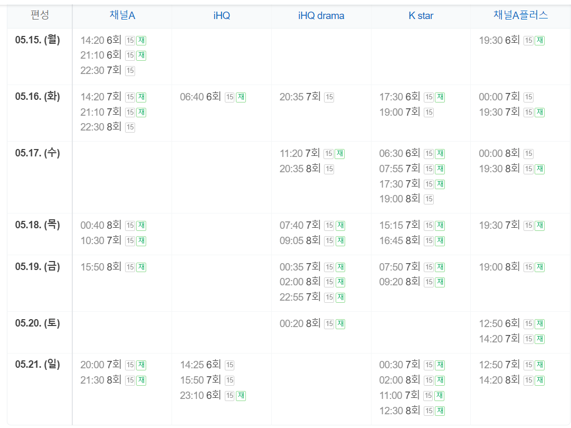Viewport: 571px width, 428px height.
Task: Click 채널A플러스 00:00 8회 on 05.17
Action: [499, 153]
